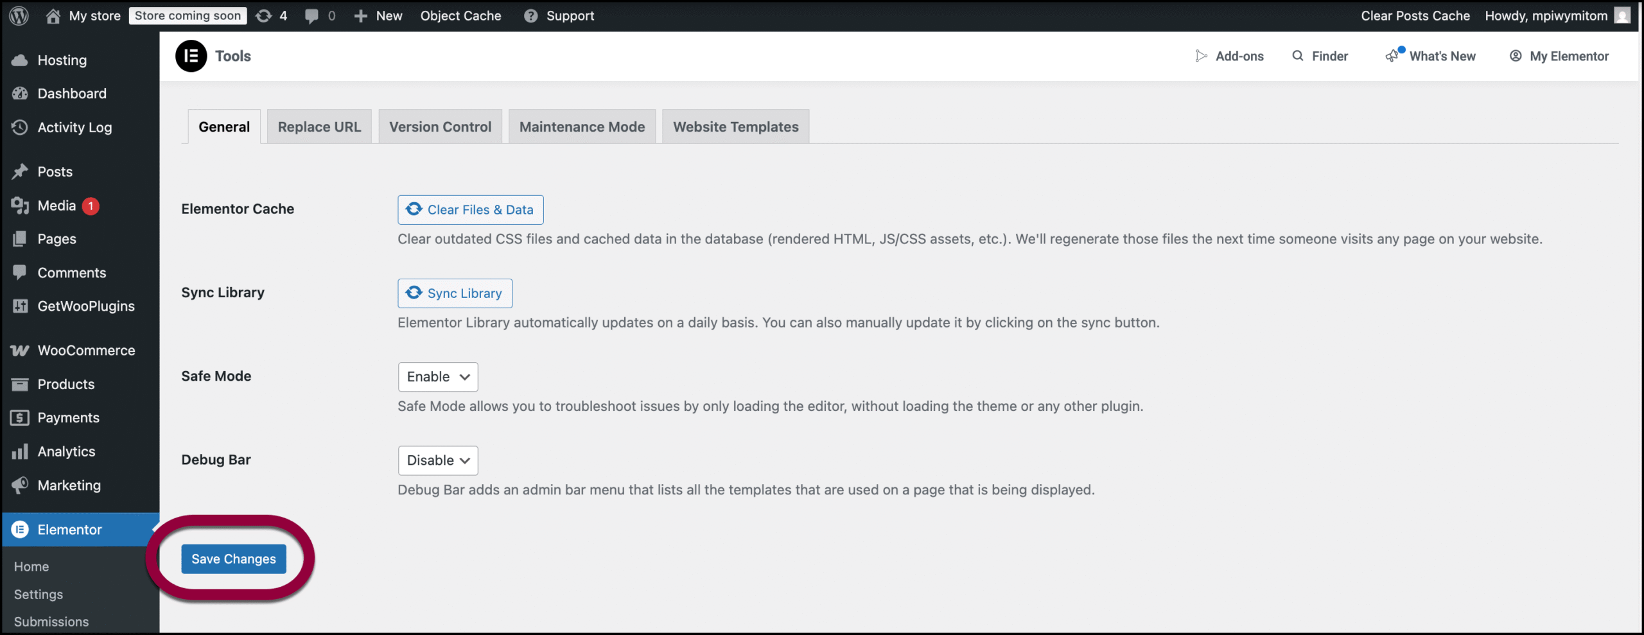
Task: Click the What's New megaphone icon
Action: tap(1392, 56)
